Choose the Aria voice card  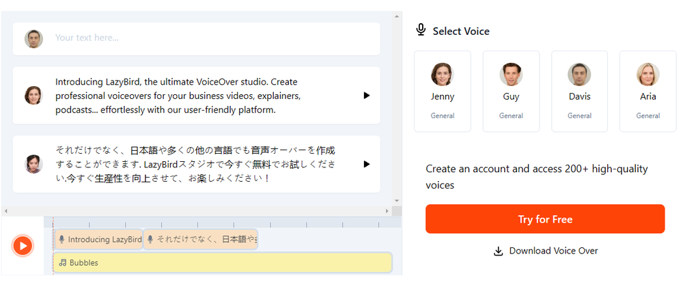(x=647, y=91)
